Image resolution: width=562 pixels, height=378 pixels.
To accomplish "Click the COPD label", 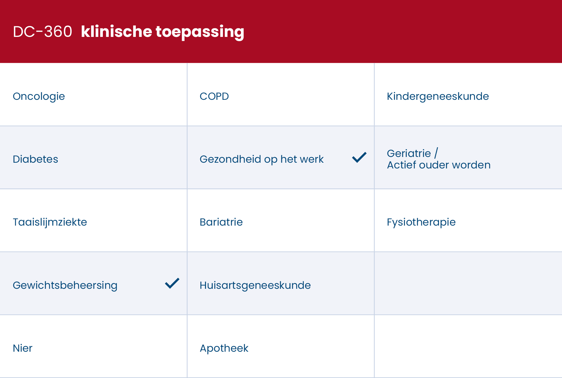I will coord(214,96).
